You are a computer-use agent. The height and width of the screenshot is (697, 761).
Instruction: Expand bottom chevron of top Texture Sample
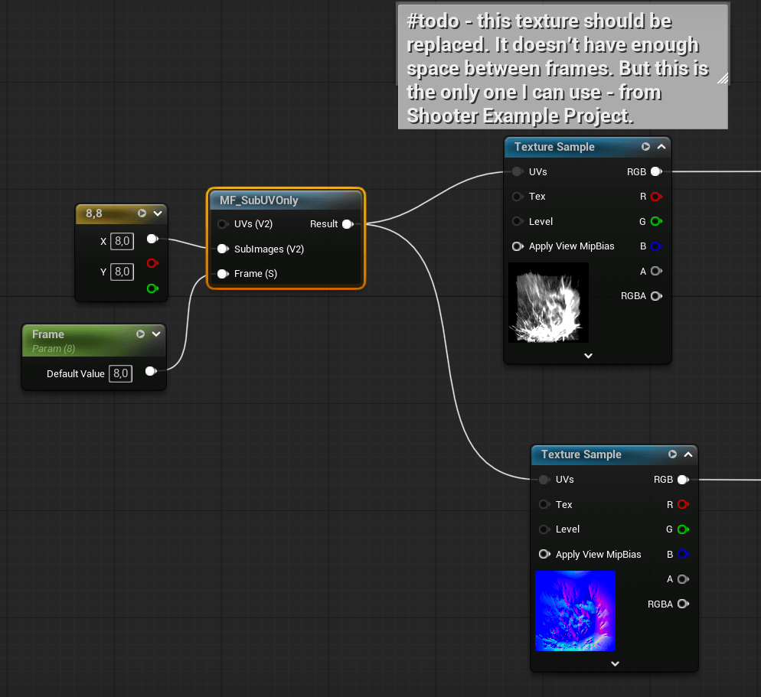[588, 355]
